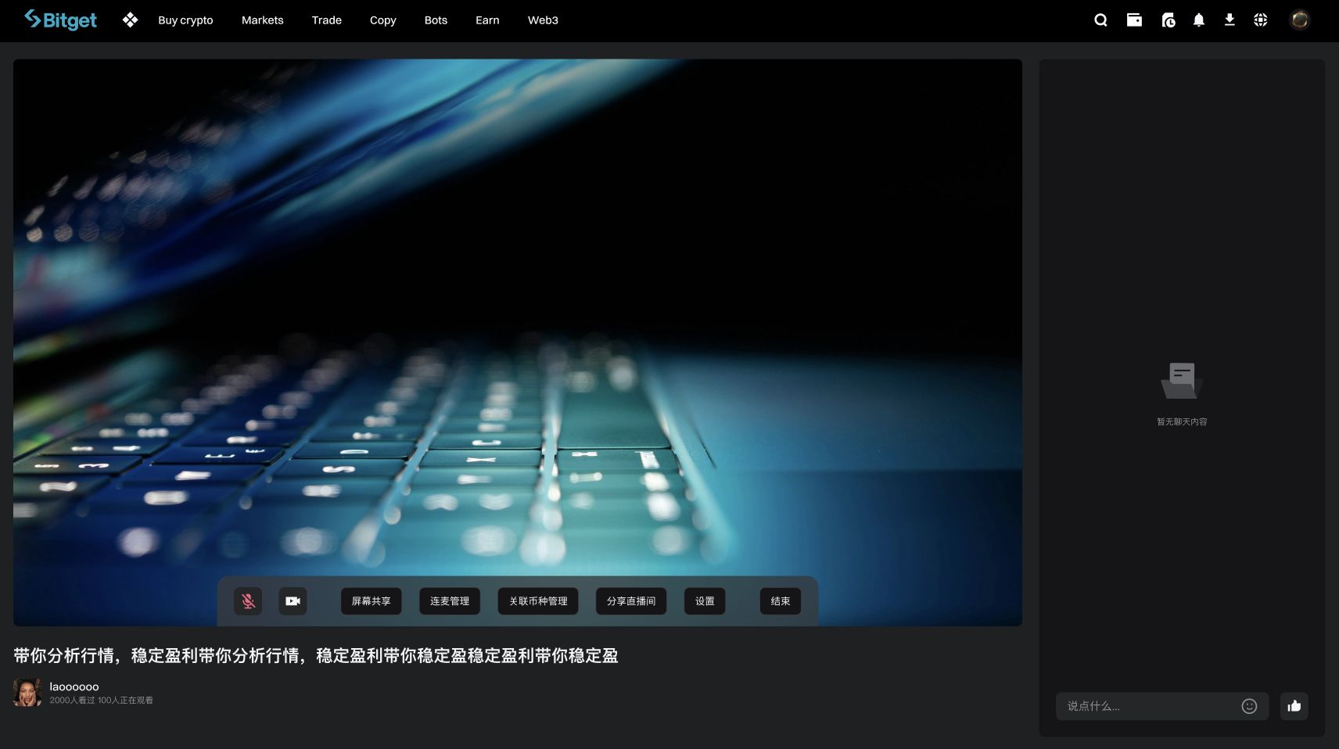Click the streamer laoooooo avatar
Screen dimensions: 1339x749
click(x=27, y=693)
